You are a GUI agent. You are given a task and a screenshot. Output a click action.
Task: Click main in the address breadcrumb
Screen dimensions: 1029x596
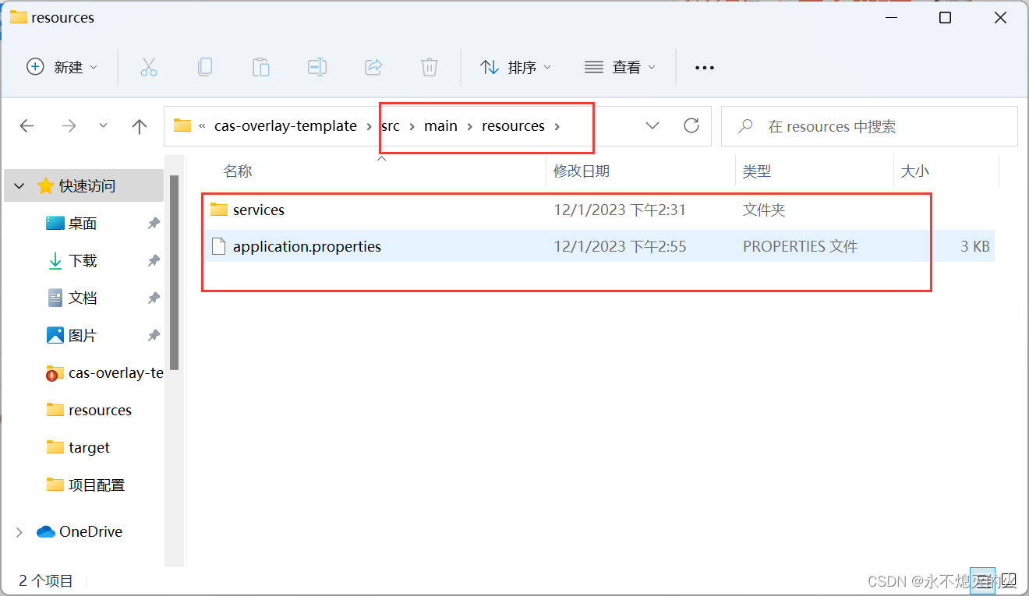[440, 125]
